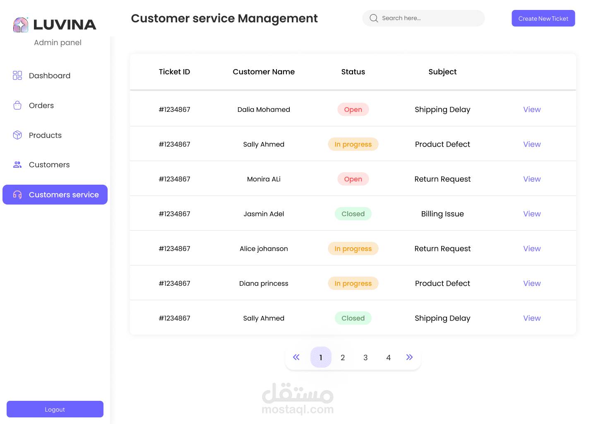View Dalia Mohamed's ticket
This screenshot has width=596, height=424.
[x=532, y=109]
